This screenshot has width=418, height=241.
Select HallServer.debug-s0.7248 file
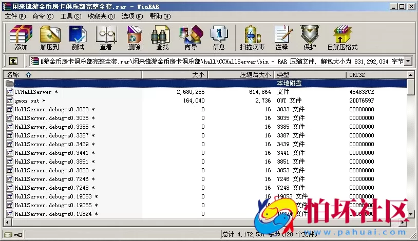[x=54, y=188]
